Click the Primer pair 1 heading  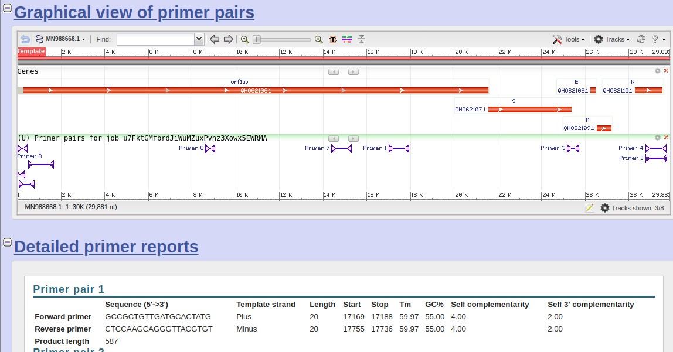coord(69,289)
